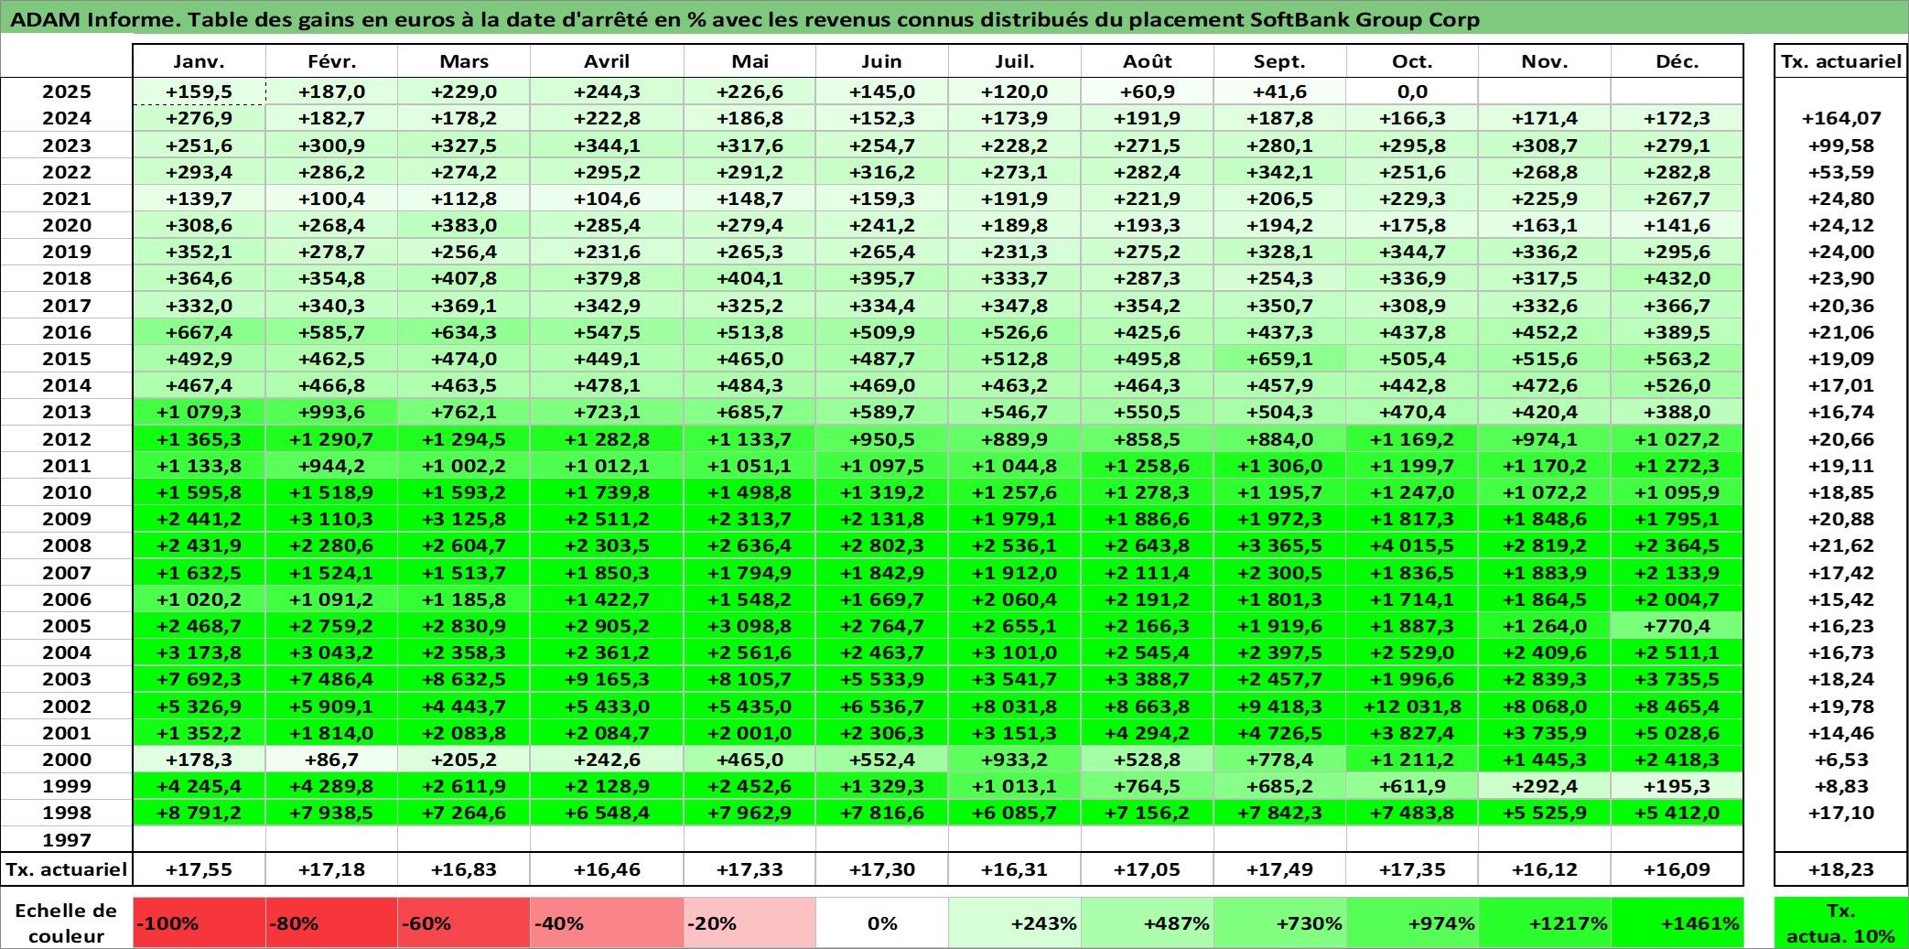Click the +8 791,2 cell for Janv. 1998
1909x949 pixels.
tap(200, 813)
